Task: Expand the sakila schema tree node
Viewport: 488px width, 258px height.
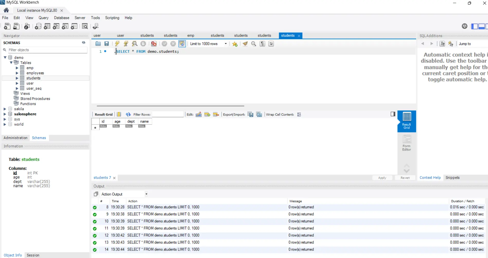Action: click(5, 109)
